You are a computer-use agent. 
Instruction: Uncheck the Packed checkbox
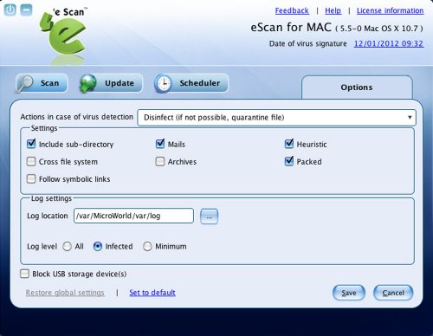tap(289, 161)
